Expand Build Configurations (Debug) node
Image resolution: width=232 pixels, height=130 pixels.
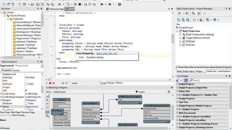[180, 35]
